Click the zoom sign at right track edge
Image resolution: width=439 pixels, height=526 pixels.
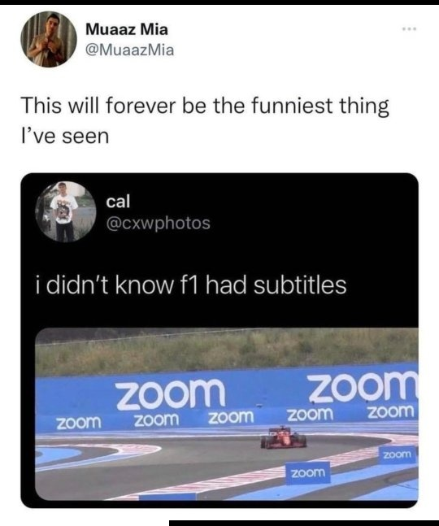point(397,455)
